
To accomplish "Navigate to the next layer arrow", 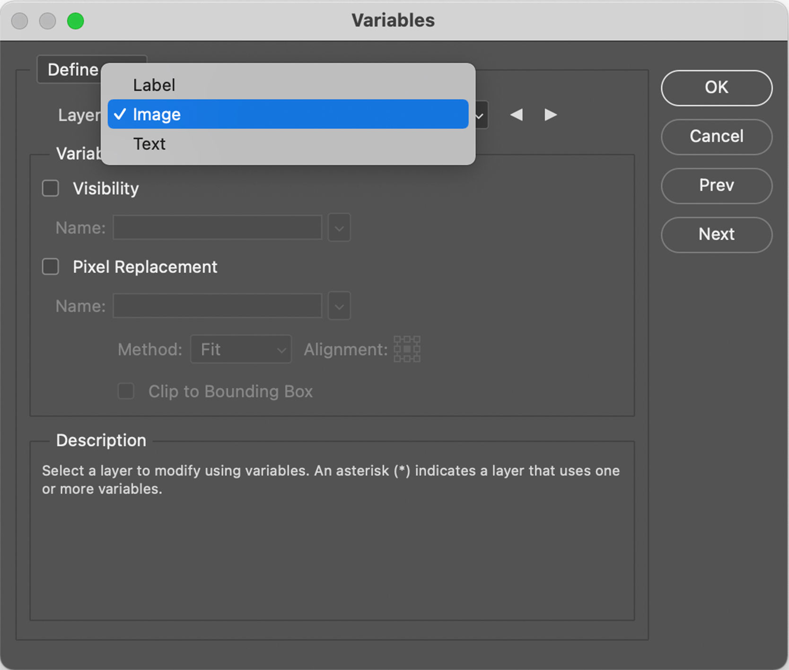I will coord(550,114).
